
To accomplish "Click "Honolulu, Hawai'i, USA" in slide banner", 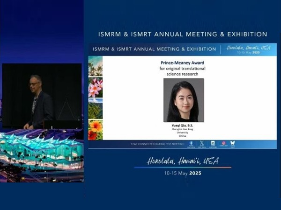I will coord(248,48).
